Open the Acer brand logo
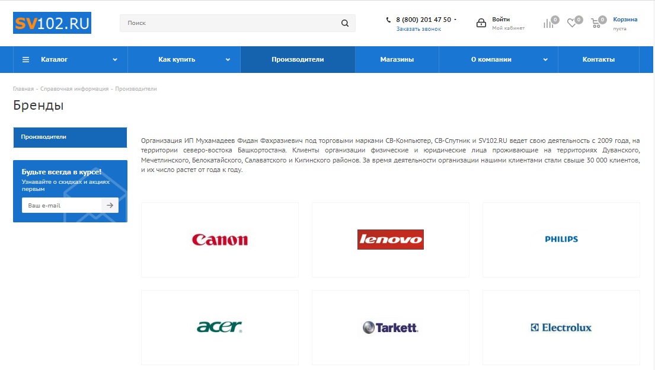Image resolution: width=655 pixels, height=370 pixels. coord(220,327)
